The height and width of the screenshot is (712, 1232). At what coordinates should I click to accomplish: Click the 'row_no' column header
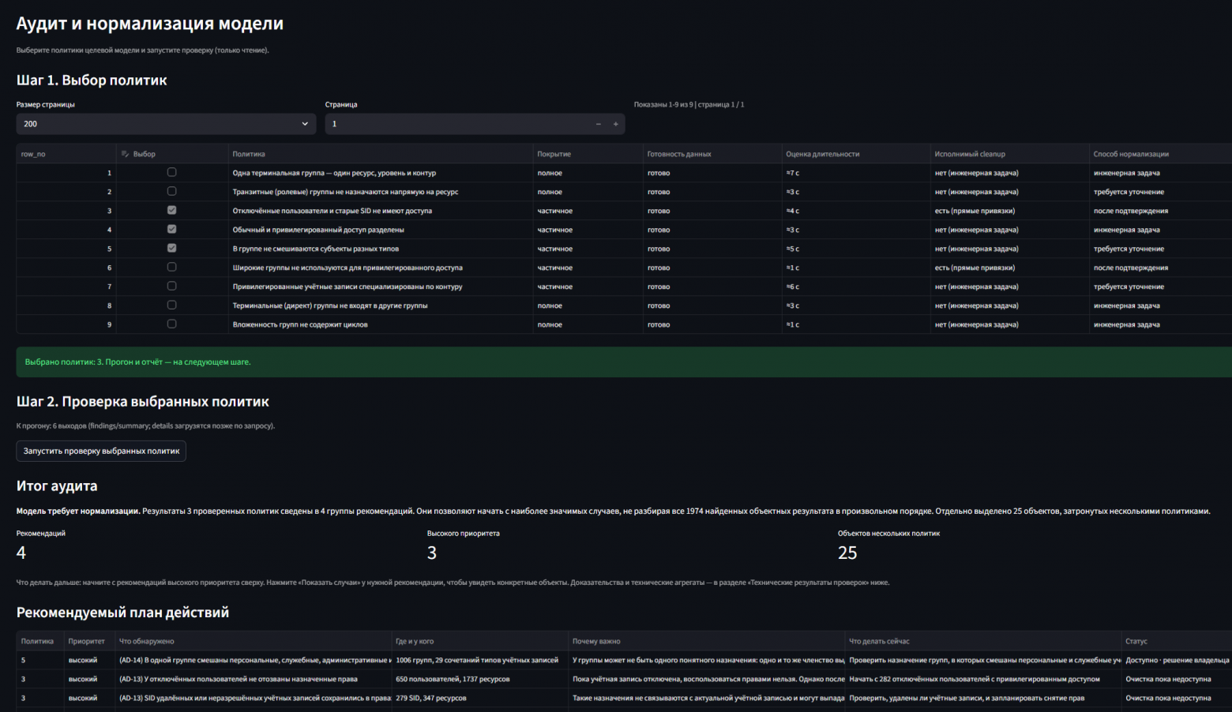point(66,154)
